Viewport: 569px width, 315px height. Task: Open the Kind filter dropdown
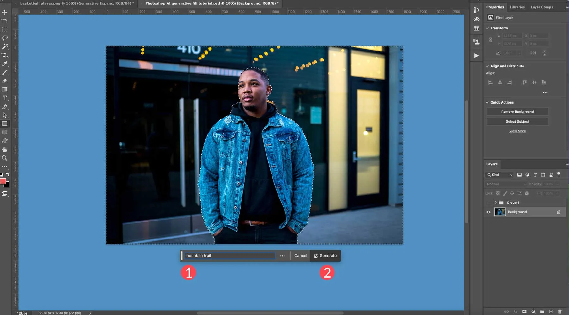[x=500, y=175]
